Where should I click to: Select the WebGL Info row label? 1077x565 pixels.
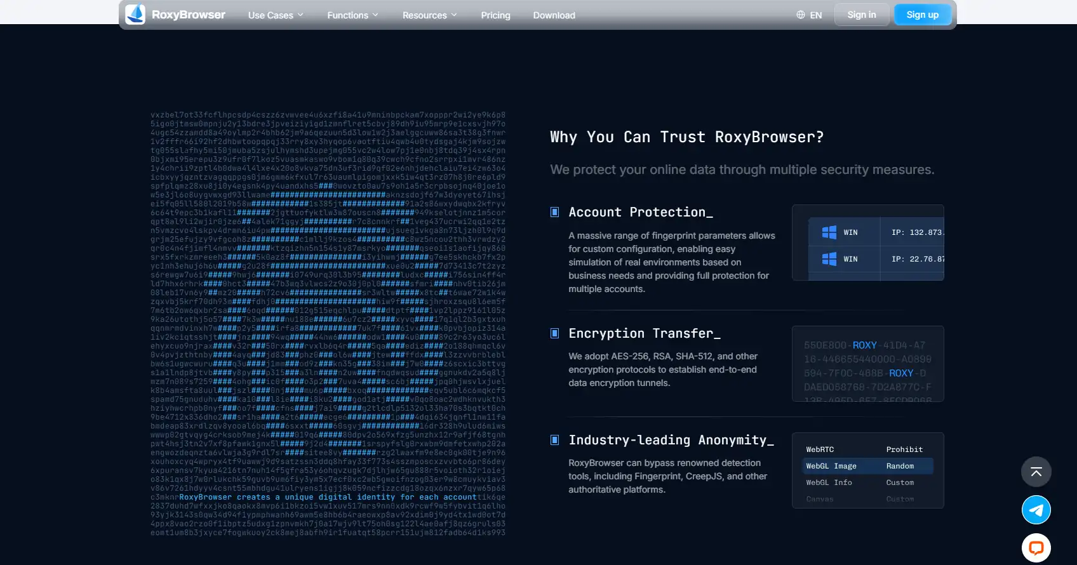[829, 482]
